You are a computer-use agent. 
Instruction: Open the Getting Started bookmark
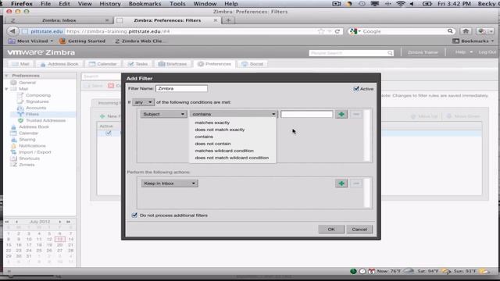83,41
